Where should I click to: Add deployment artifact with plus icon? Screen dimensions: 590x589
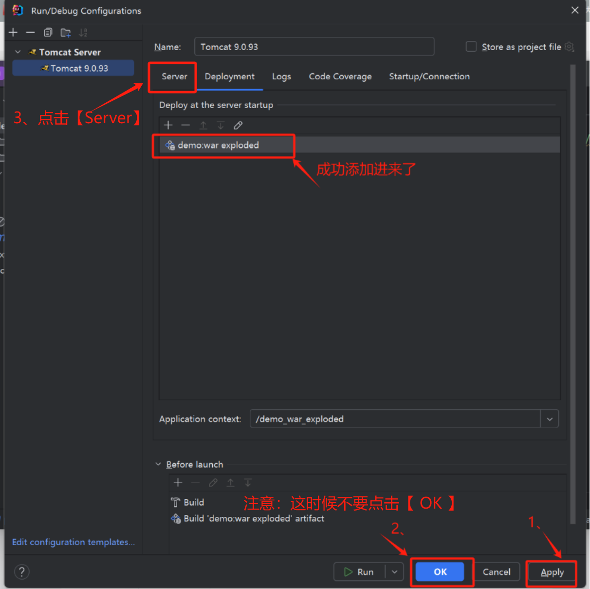pyautogui.click(x=168, y=125)
